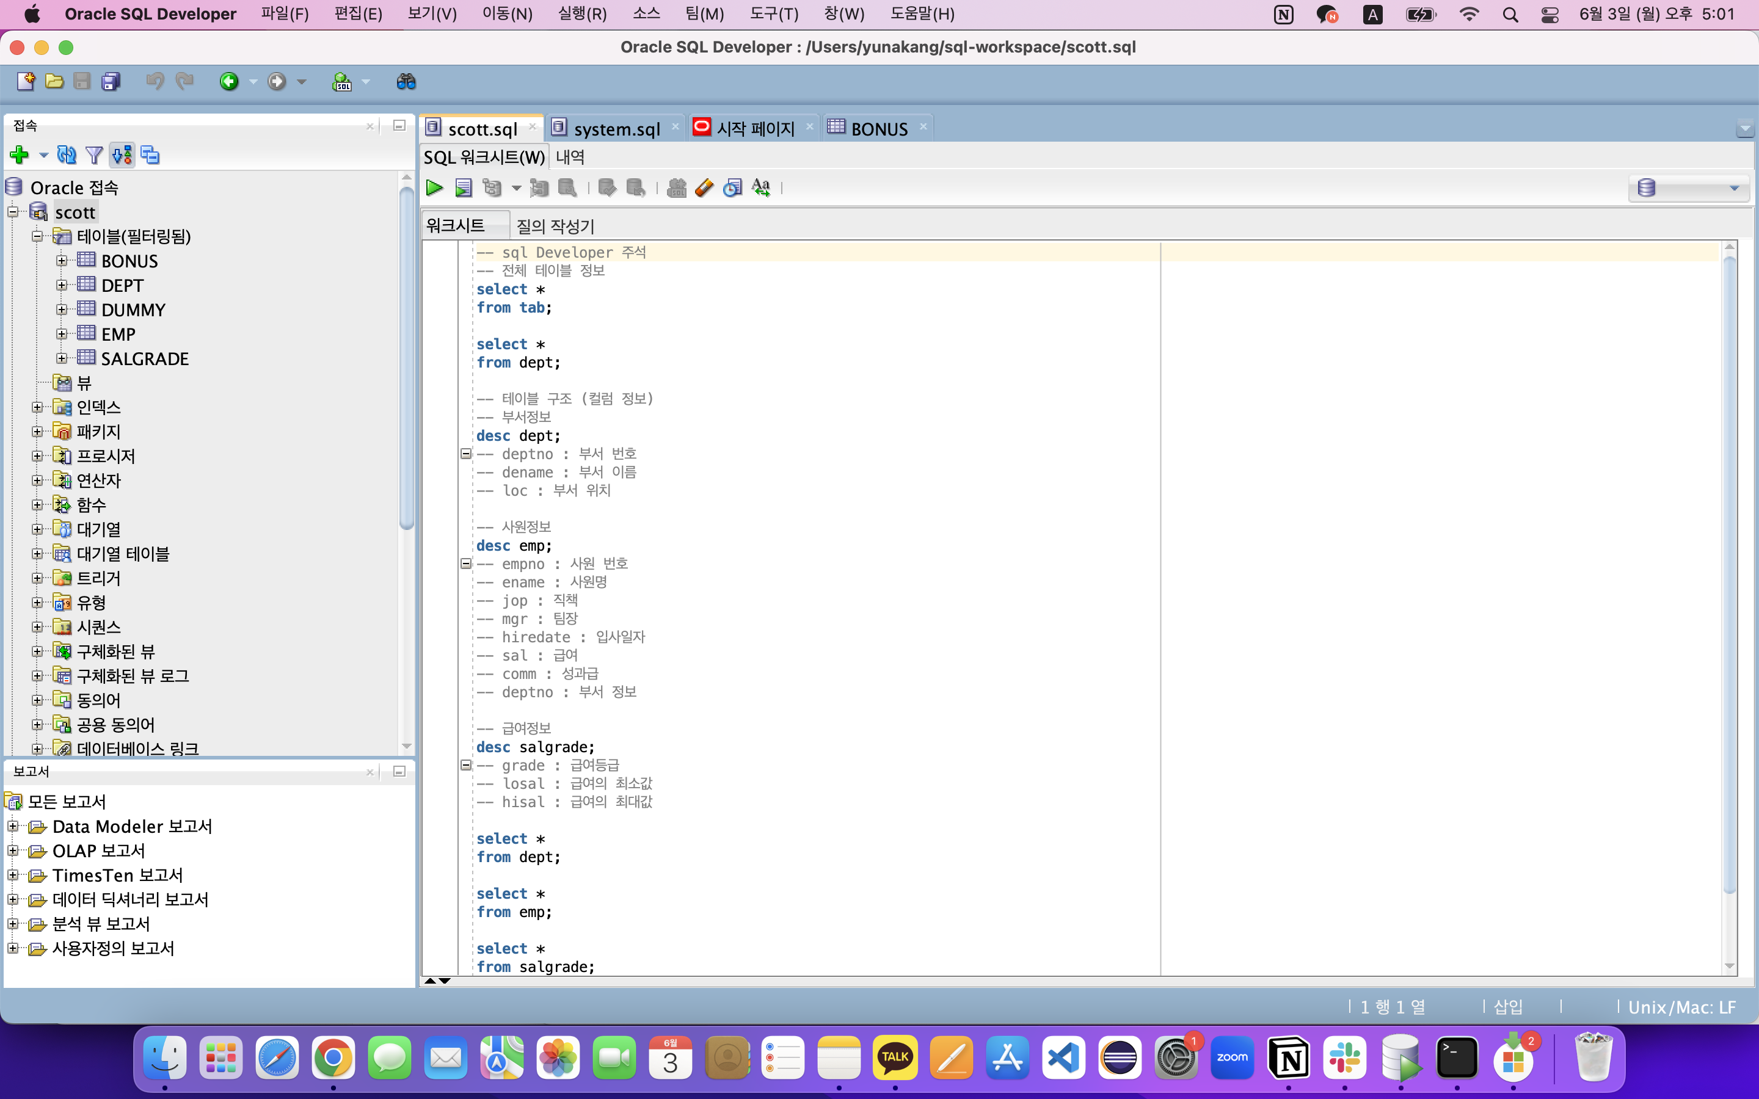Expand the EMP table node
This screenshot has height=1099, width=1759.
(62, 335)
